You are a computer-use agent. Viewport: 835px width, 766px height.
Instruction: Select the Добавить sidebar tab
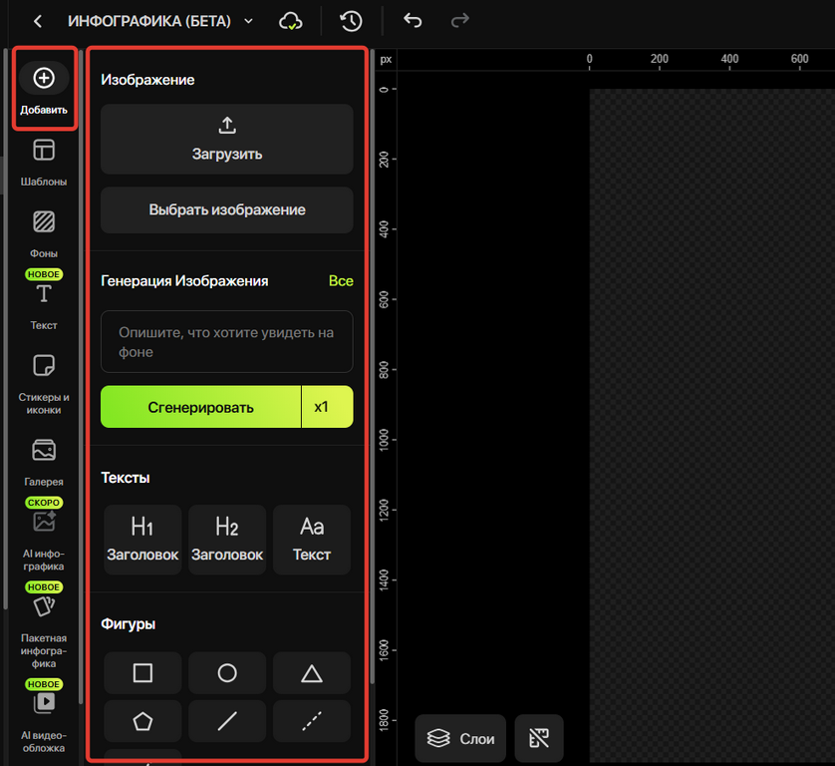[44, 88]
